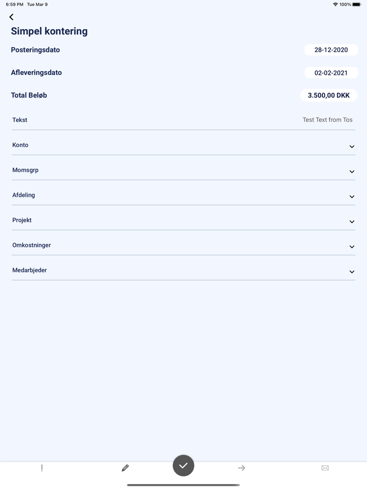
Task: Select the pencil edit icon
Action: coord(125,468)
